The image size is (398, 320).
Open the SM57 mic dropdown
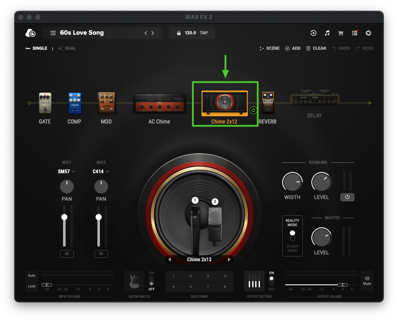[66, 172]
